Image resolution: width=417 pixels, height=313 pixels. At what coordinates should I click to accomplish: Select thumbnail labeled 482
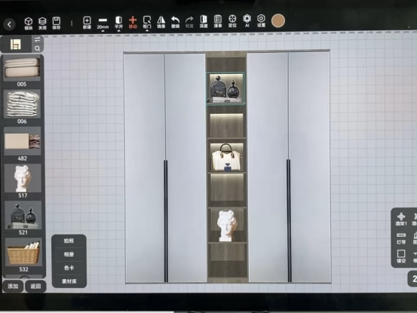click(x=23, y=141)
